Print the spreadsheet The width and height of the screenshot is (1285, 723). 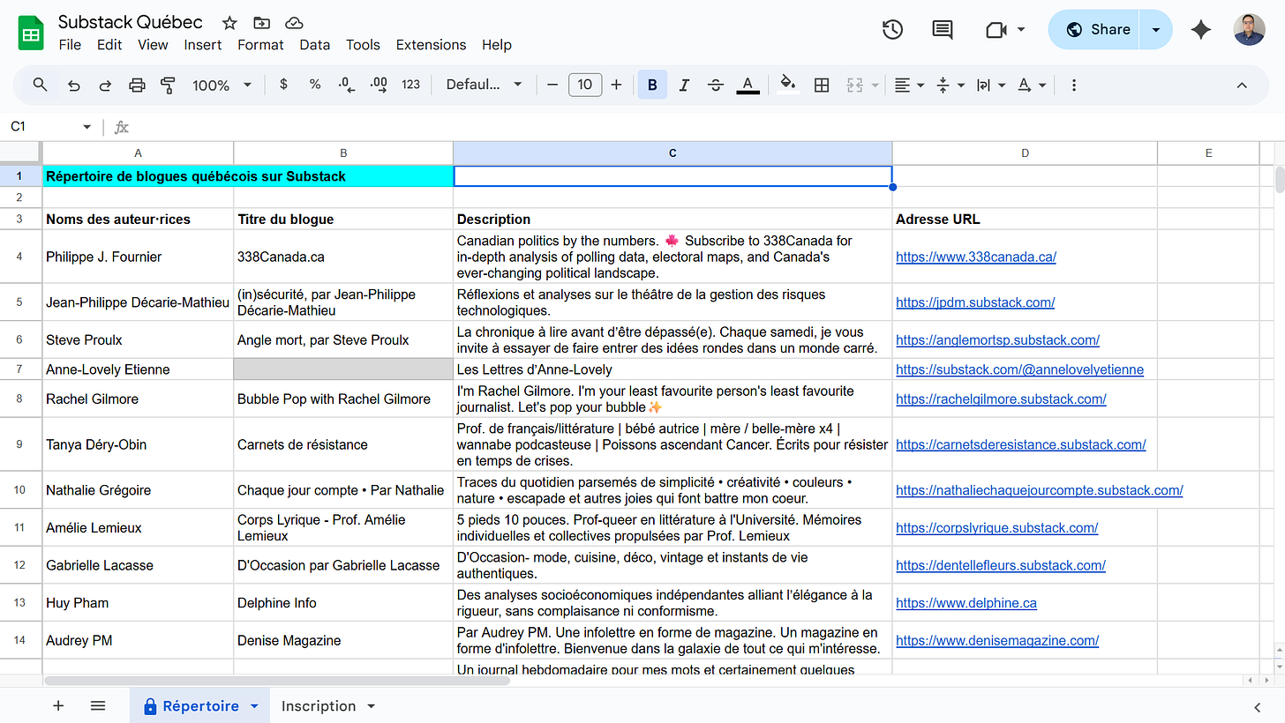click(x=137, y=85)
